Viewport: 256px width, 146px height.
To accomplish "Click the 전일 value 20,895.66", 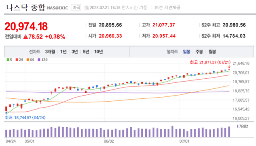I will pyautogui.click(x=110, y=25).
